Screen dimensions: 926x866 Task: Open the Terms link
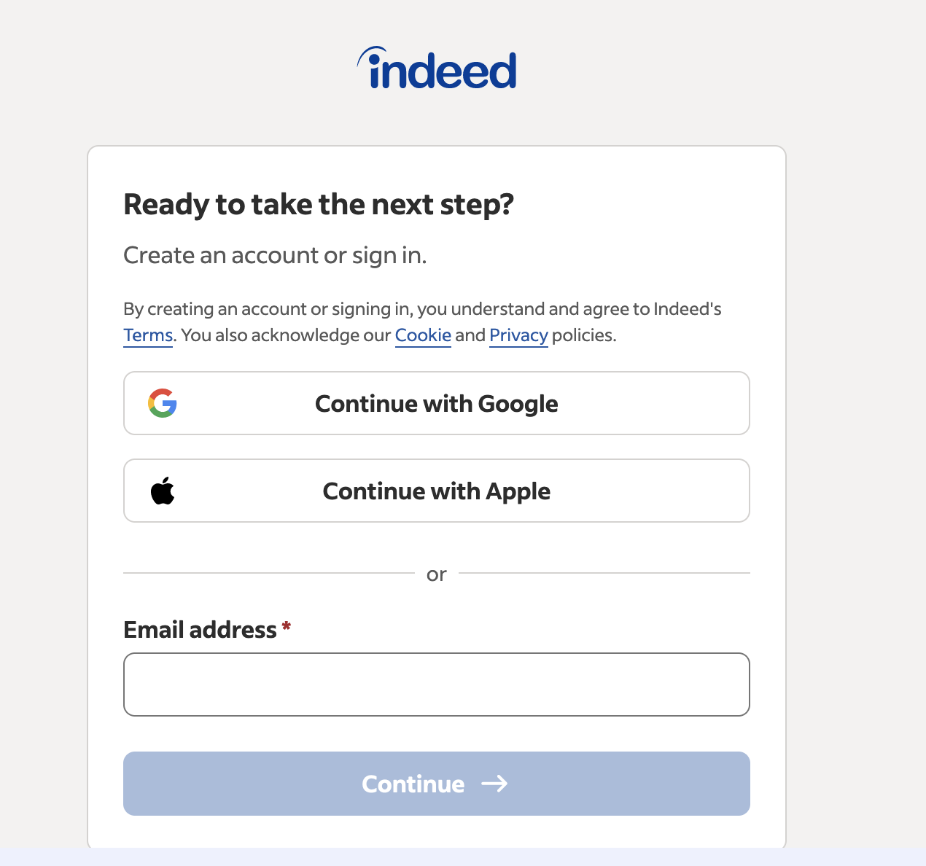[148, 335]
